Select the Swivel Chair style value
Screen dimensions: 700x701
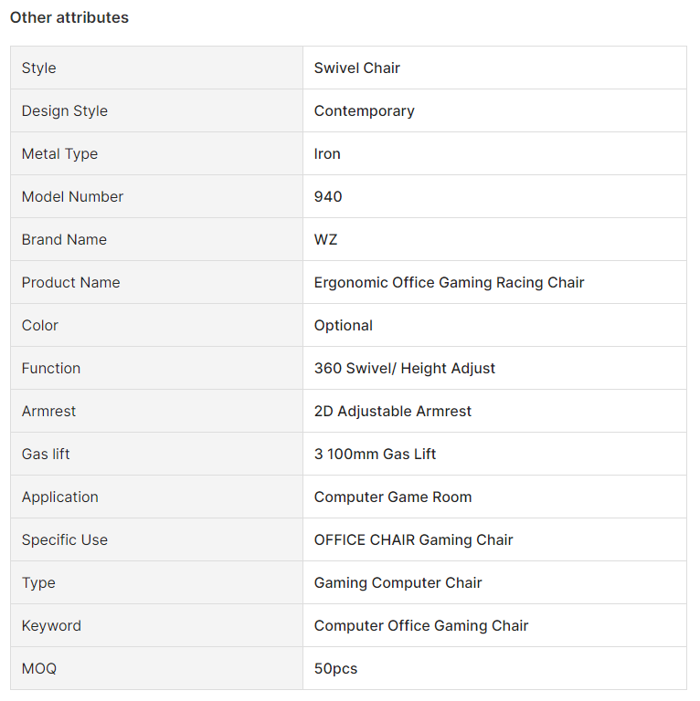tap(356, 68)
